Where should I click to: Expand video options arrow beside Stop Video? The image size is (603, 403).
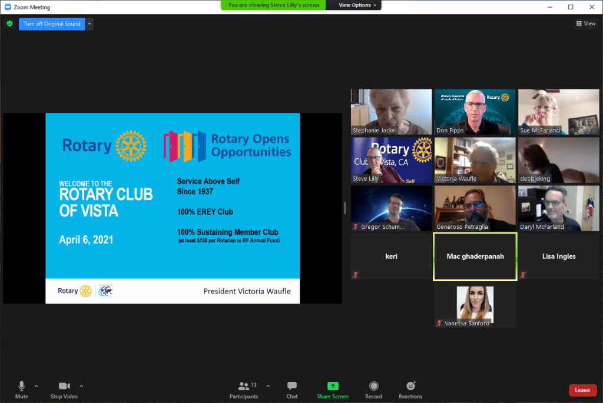[81, 387]
